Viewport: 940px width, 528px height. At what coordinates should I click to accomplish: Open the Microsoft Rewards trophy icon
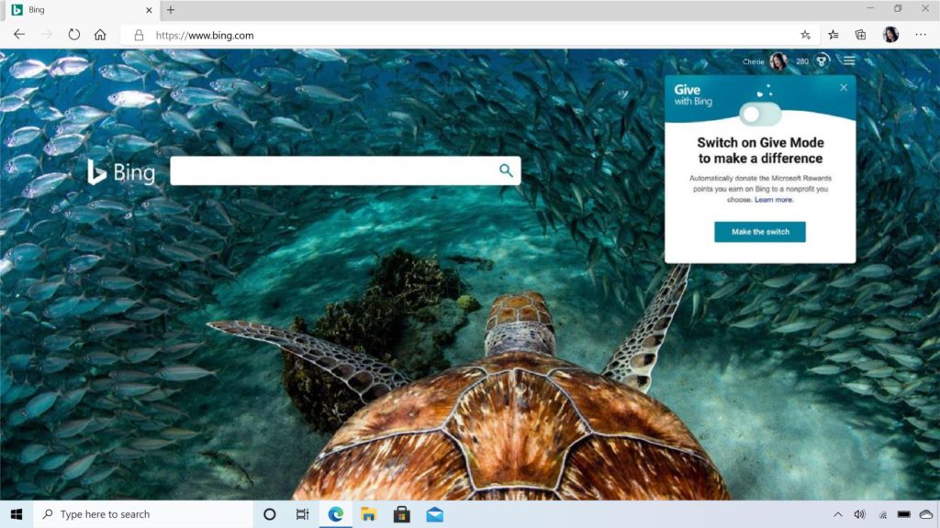click(x=821, y=60)
